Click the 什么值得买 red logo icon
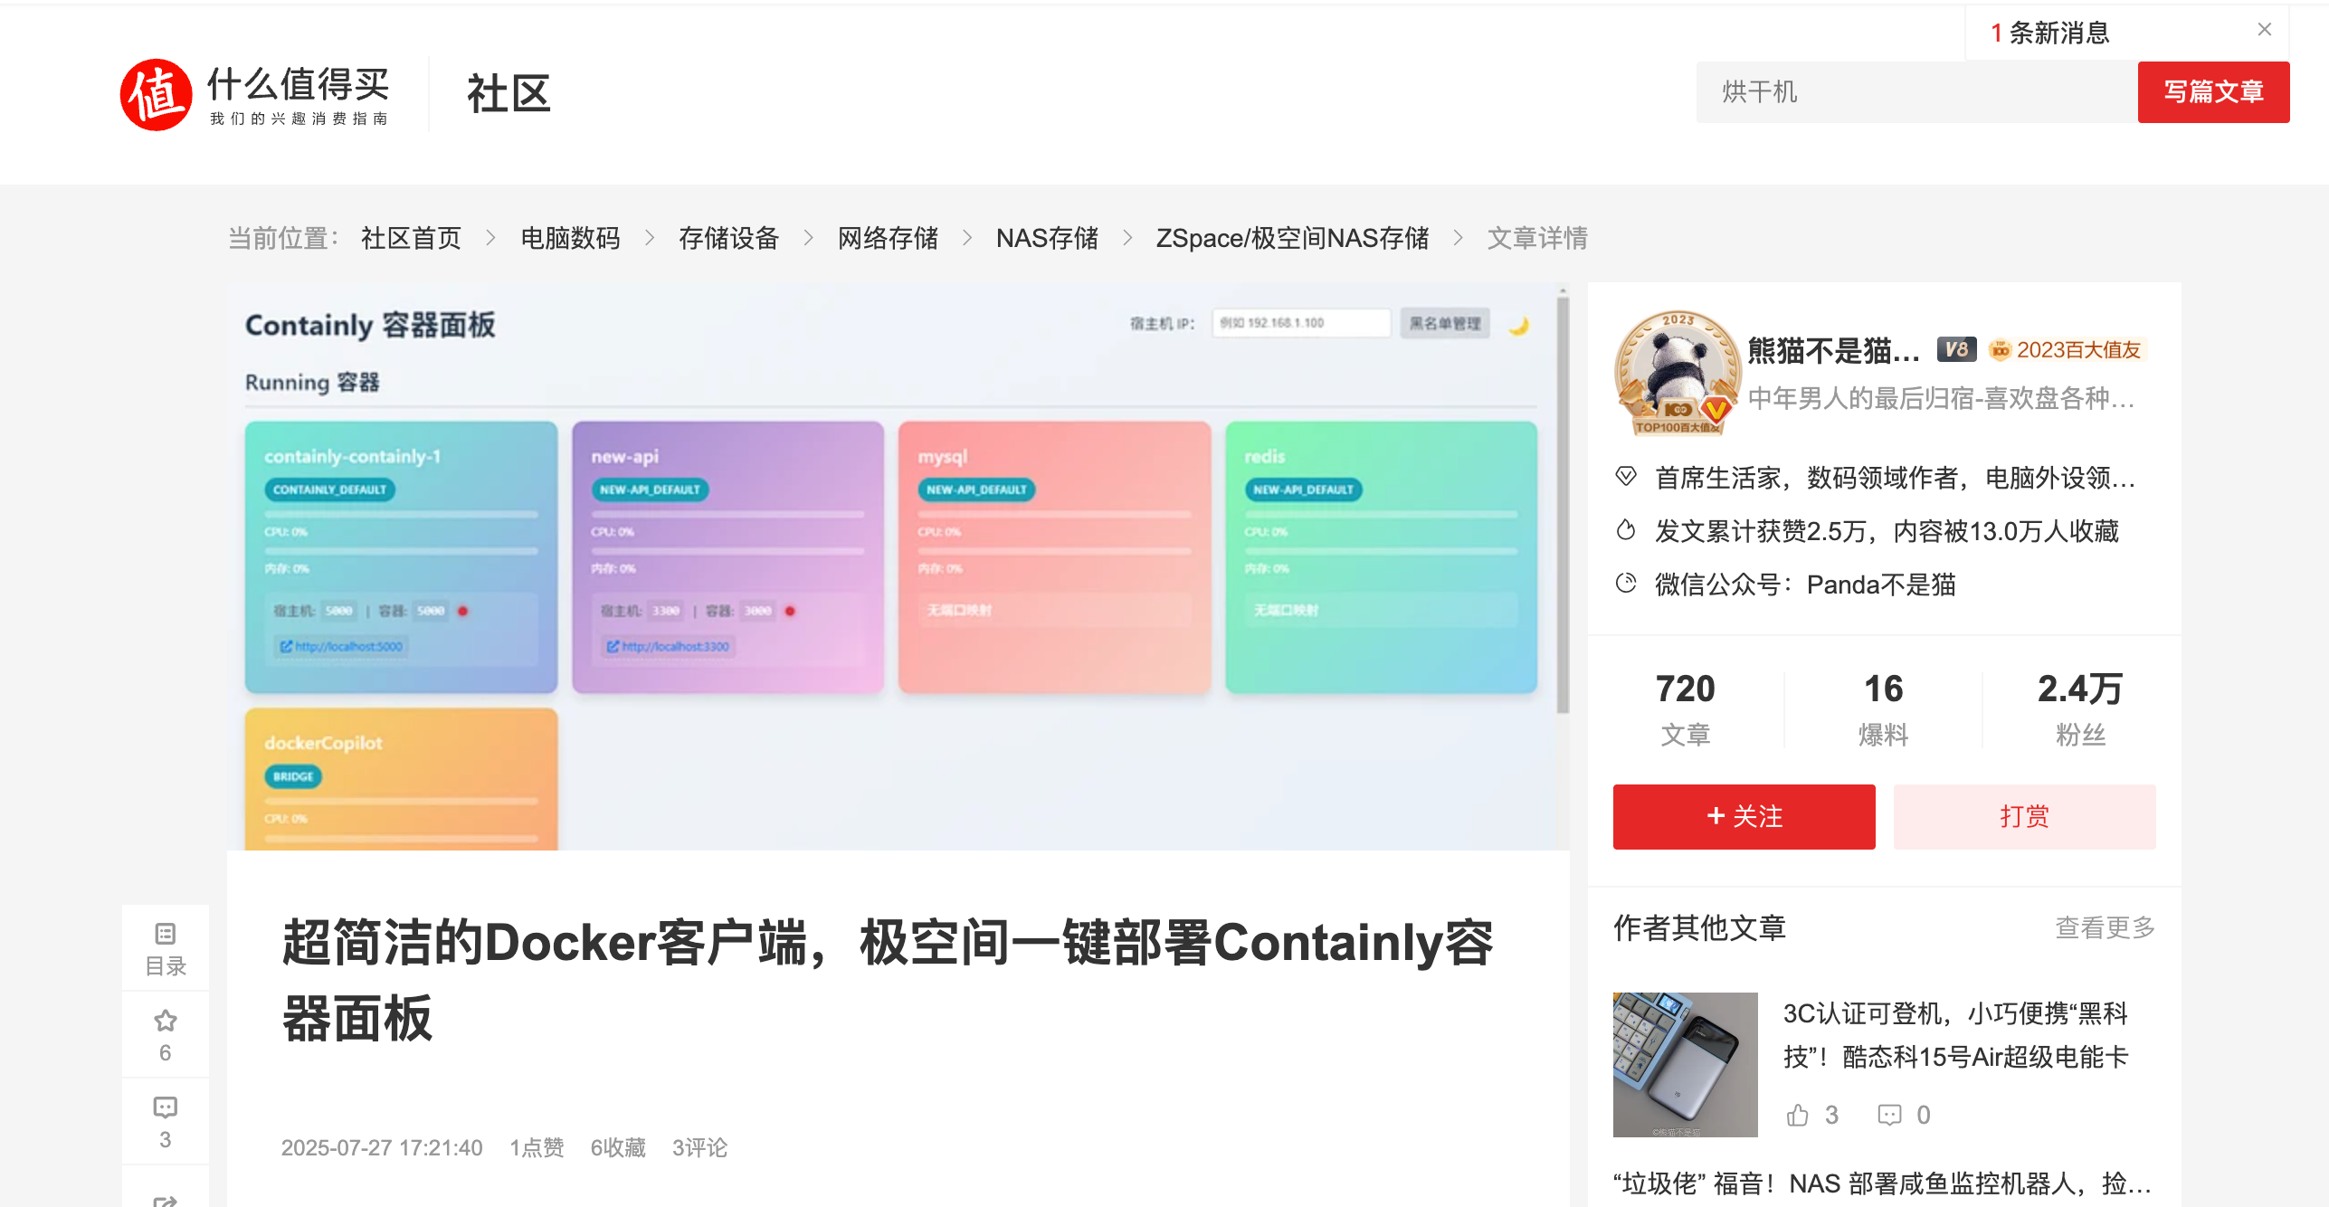 156,95
